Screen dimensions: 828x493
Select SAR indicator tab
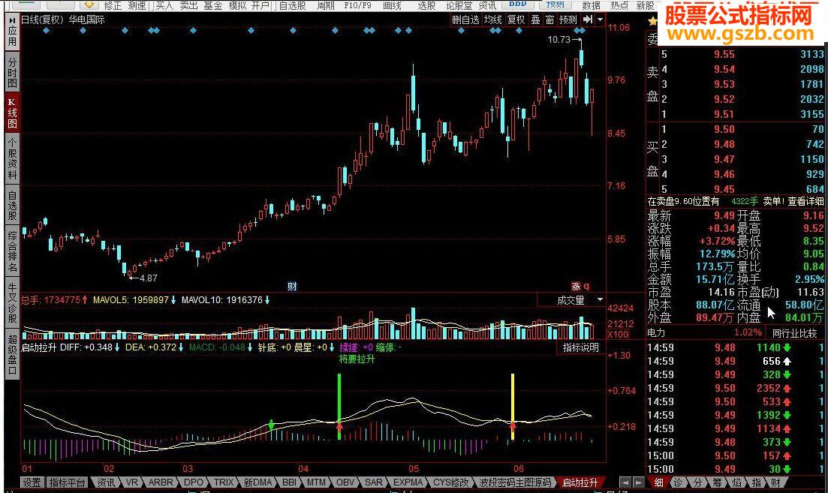pyautogui.click(x=373, y=482)
